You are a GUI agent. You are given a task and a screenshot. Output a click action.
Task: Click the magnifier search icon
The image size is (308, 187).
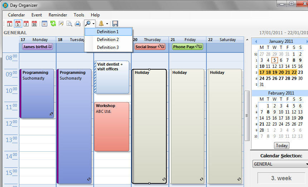pyautogui.click(x=88, y=24)
